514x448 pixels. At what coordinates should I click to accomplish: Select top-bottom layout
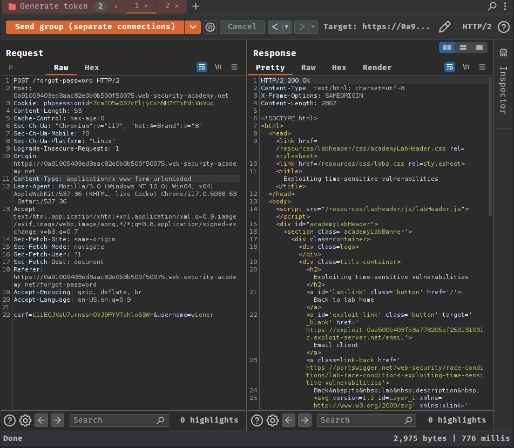(463, 47)
